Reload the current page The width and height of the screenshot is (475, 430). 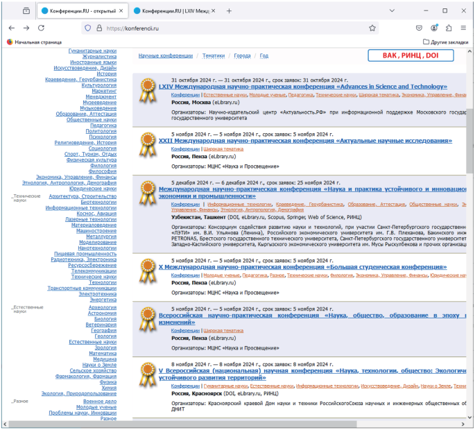click(x=41, y=28)
